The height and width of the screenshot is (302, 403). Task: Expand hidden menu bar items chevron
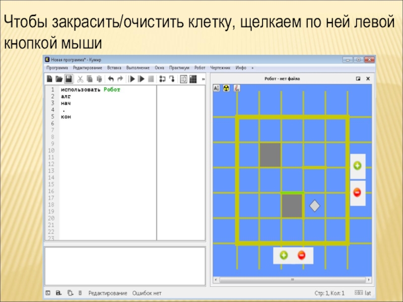pos(252,68)
